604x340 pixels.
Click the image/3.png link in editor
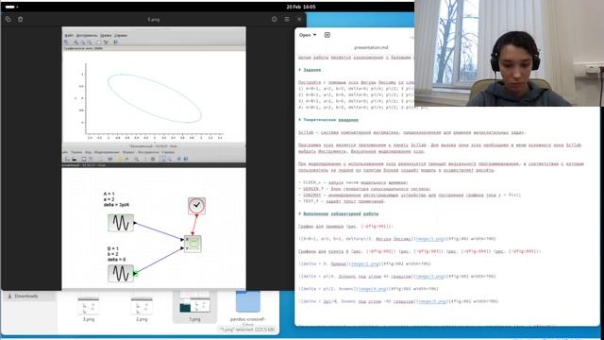(x=430, y=276)
